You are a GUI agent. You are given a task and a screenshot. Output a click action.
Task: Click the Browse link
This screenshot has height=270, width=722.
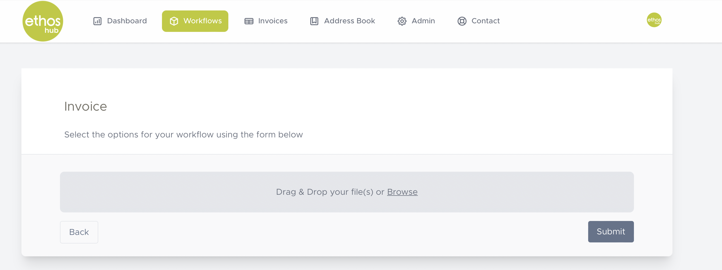(402, 192)
